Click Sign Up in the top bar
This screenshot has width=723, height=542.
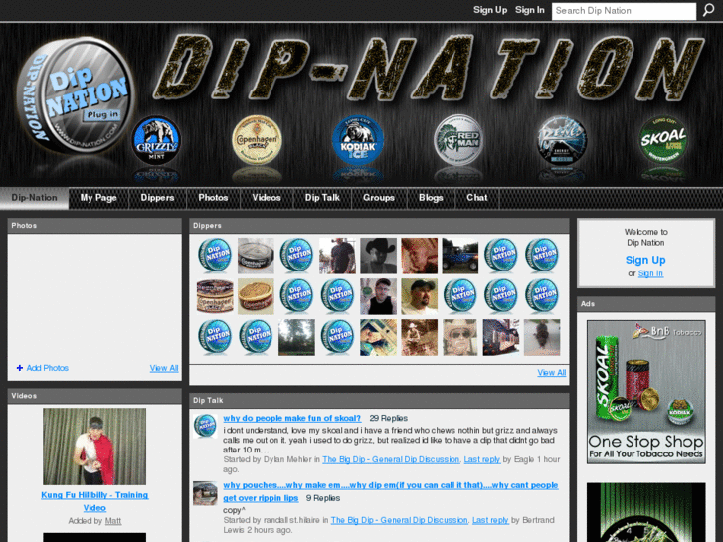pyautogui.click(x=490, y=10)
